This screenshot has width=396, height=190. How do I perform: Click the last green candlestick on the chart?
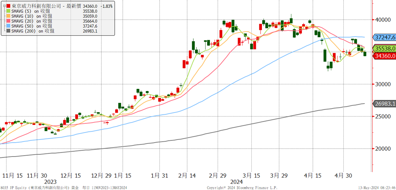(365, 54)
